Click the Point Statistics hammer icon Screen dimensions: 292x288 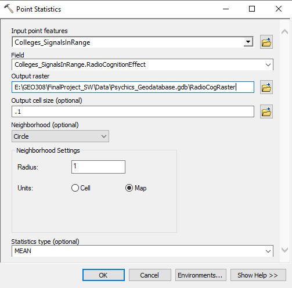9,9
